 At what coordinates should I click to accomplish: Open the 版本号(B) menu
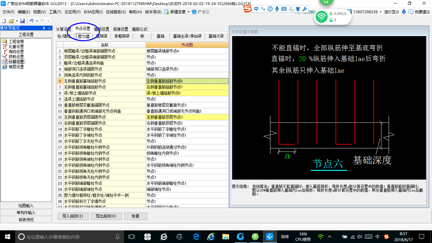click(x=153, y=12)
